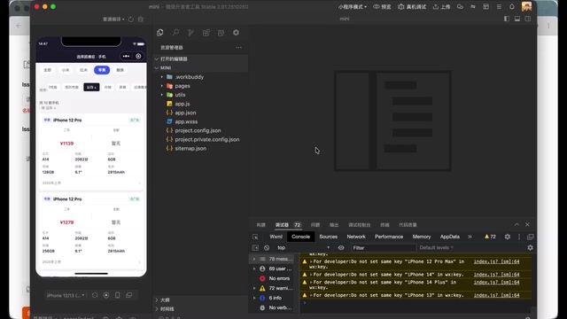Image resolution: width=567 pixels, height=319 pixels.
Task: Click the 上传 upload button
Action: [441, 7]
